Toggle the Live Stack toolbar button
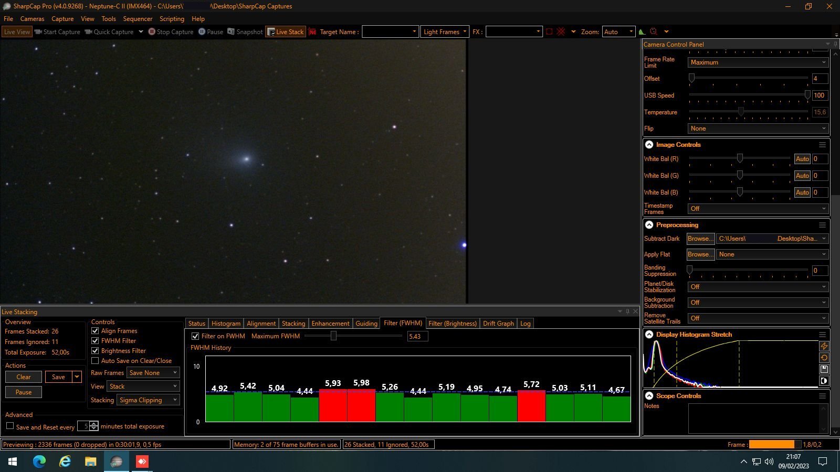The width and height of the screenshot is (840, 472). [x=285, y=32]
